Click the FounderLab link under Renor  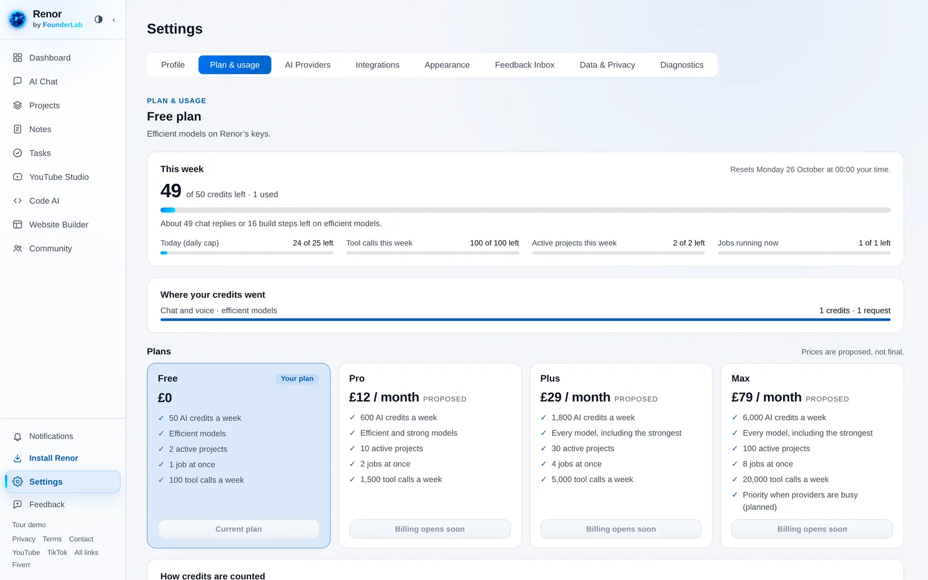coord(63,25)
